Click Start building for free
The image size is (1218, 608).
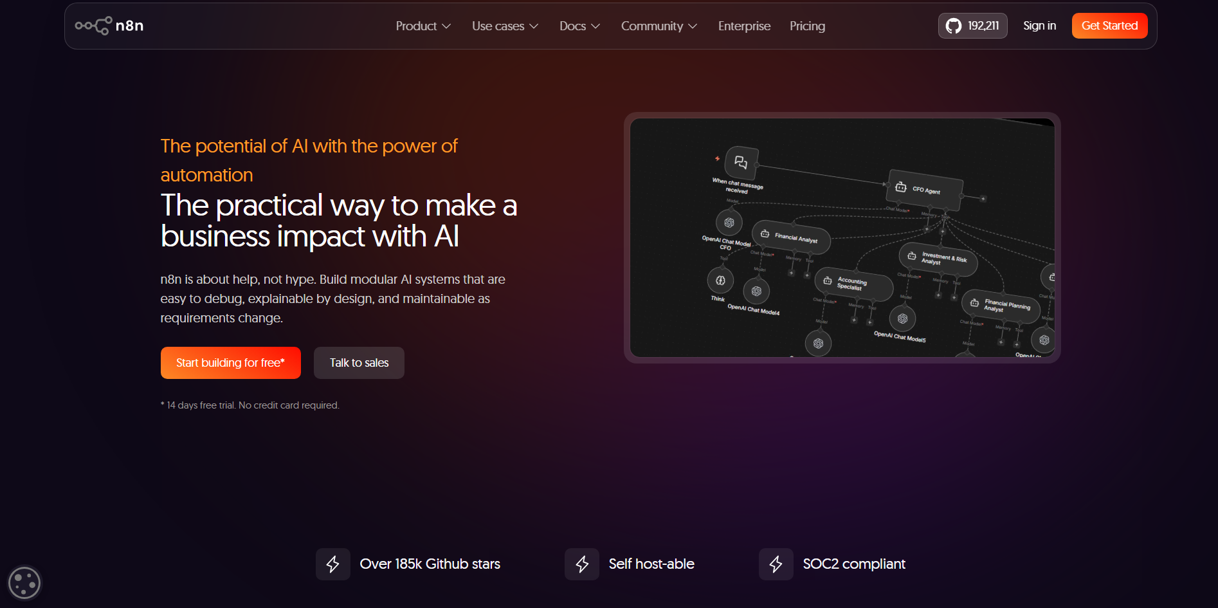pos(230,363)
